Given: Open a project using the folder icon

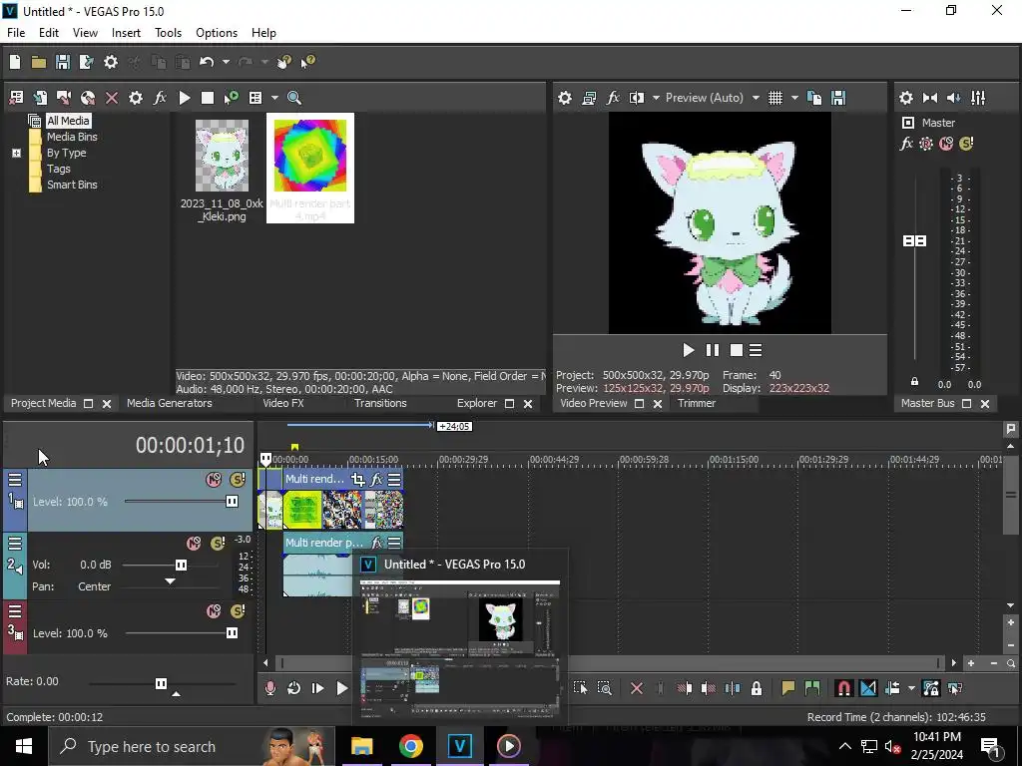Looking at the screenshot, I should point(39,62).
